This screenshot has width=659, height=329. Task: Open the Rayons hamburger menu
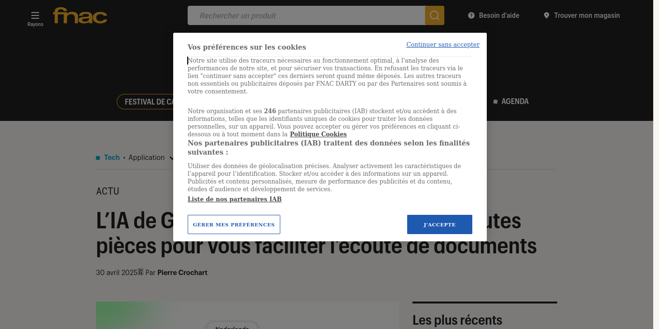[x=35, y=19]
